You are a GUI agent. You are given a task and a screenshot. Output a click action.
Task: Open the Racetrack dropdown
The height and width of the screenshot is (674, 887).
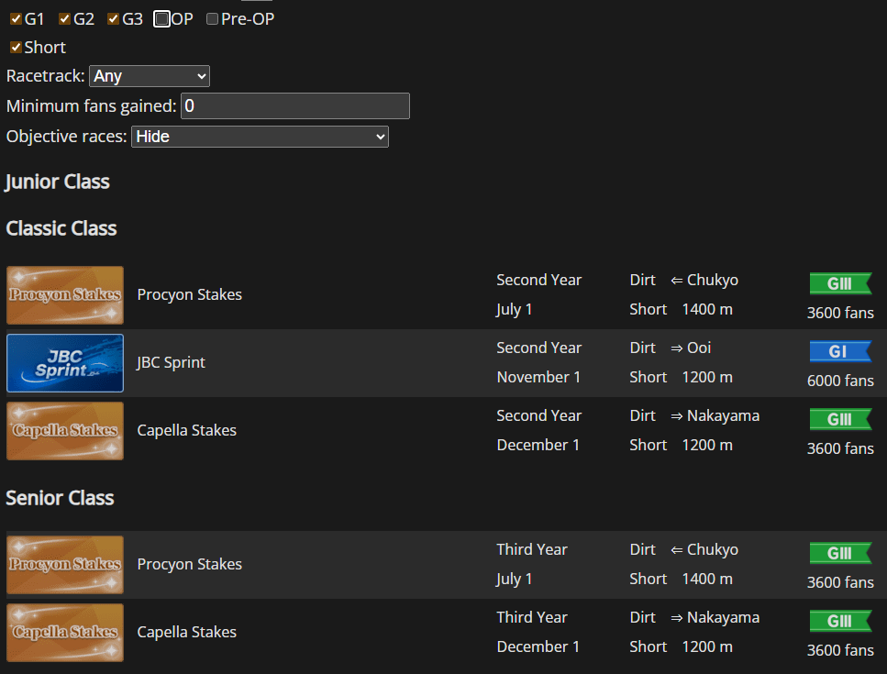point(150,76)
